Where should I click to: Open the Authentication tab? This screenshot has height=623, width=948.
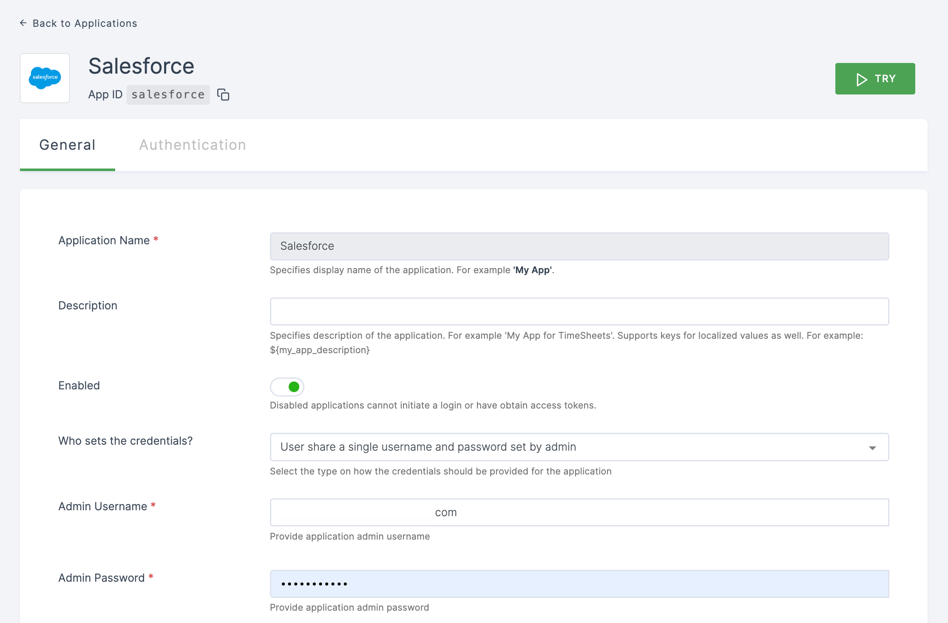pyautogui.click(x=193, y=145)
